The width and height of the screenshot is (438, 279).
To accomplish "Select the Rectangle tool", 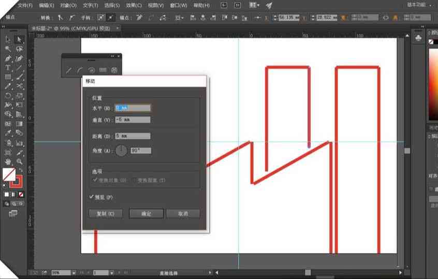I will tap(8, 77).
